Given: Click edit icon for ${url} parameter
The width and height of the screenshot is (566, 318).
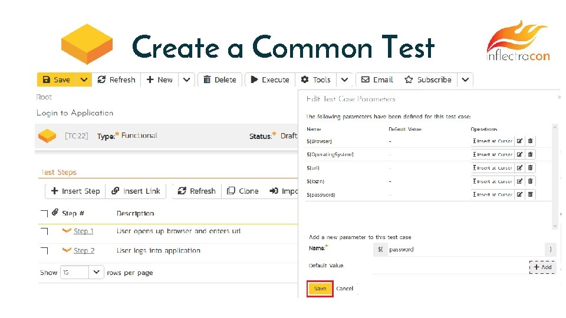Looking at the screenshot, I should click(x=519, y=168).
